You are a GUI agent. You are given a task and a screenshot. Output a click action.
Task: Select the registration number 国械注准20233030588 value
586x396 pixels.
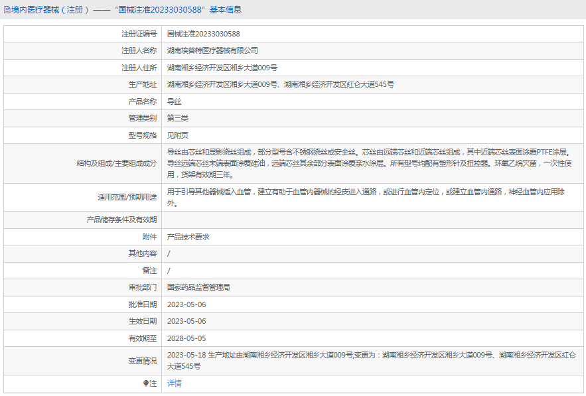[x=203, y=34]
